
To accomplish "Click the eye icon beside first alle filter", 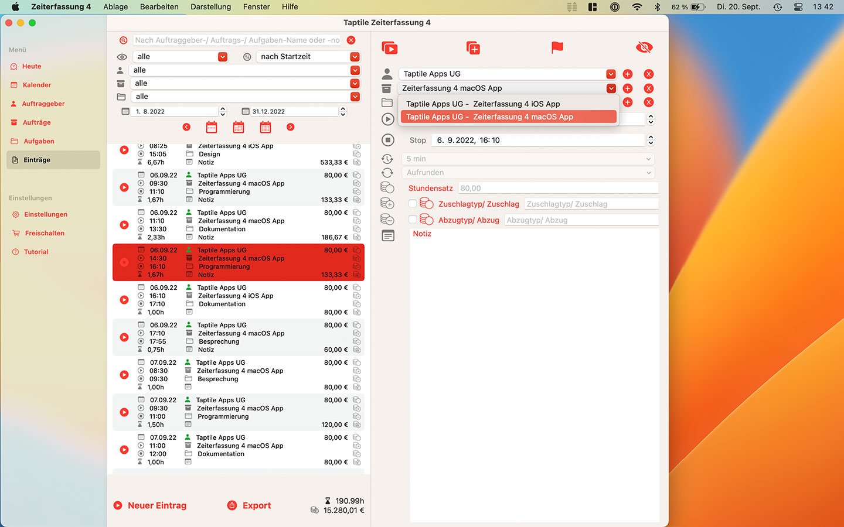I will point(122,57).
